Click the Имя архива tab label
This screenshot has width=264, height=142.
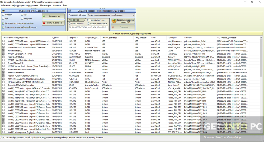(x=74, y=20)
